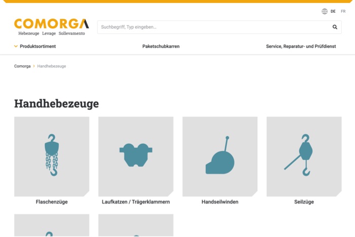The image size is (355, 237).
Task: Click the Flaschenzüge label link
Action: click(52, 202)
